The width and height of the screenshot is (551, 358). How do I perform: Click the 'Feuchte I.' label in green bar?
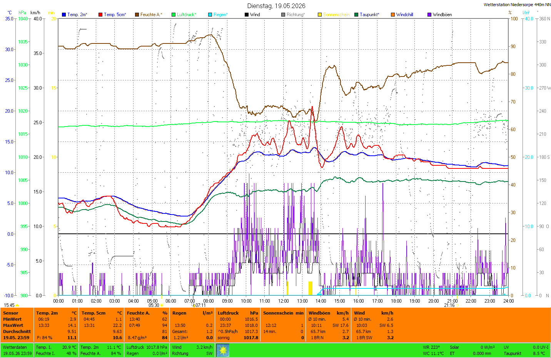45,353
